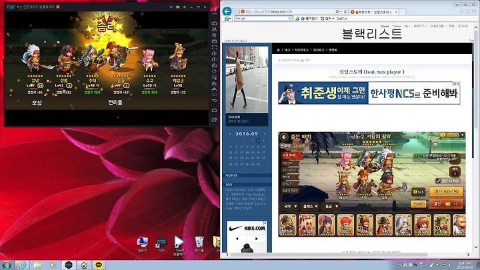Open the new tab button in IE
Viewport: 480px width, 270px height.
click(x=403, y=12)
